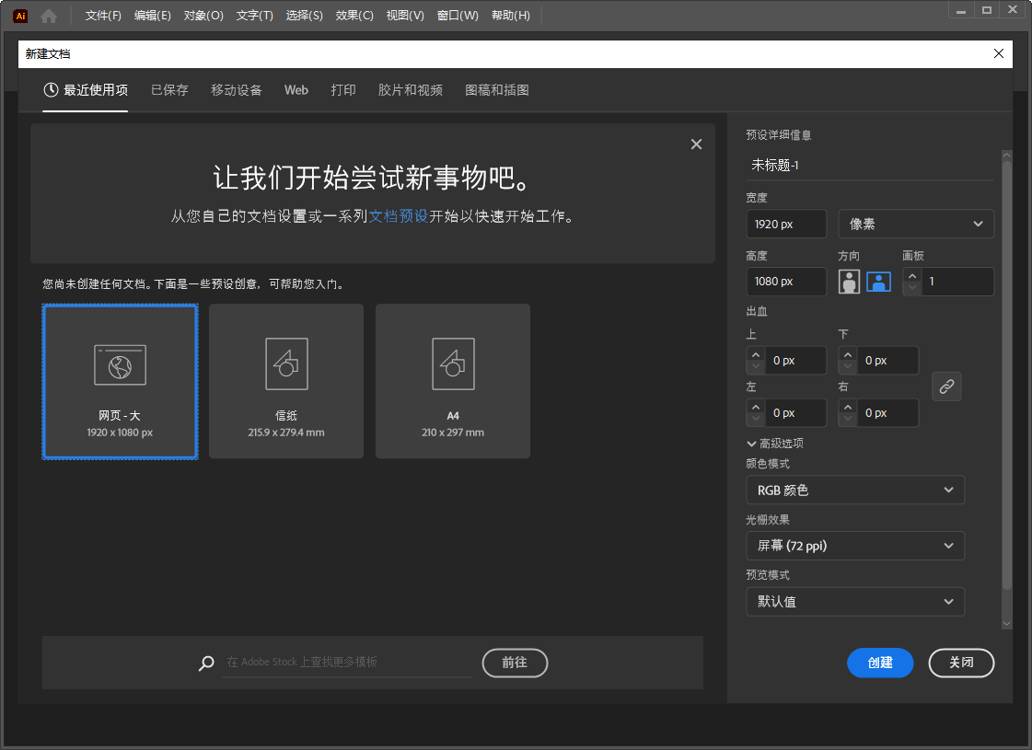
Task: Click the 前往 button next to the search
Action: 514,663
